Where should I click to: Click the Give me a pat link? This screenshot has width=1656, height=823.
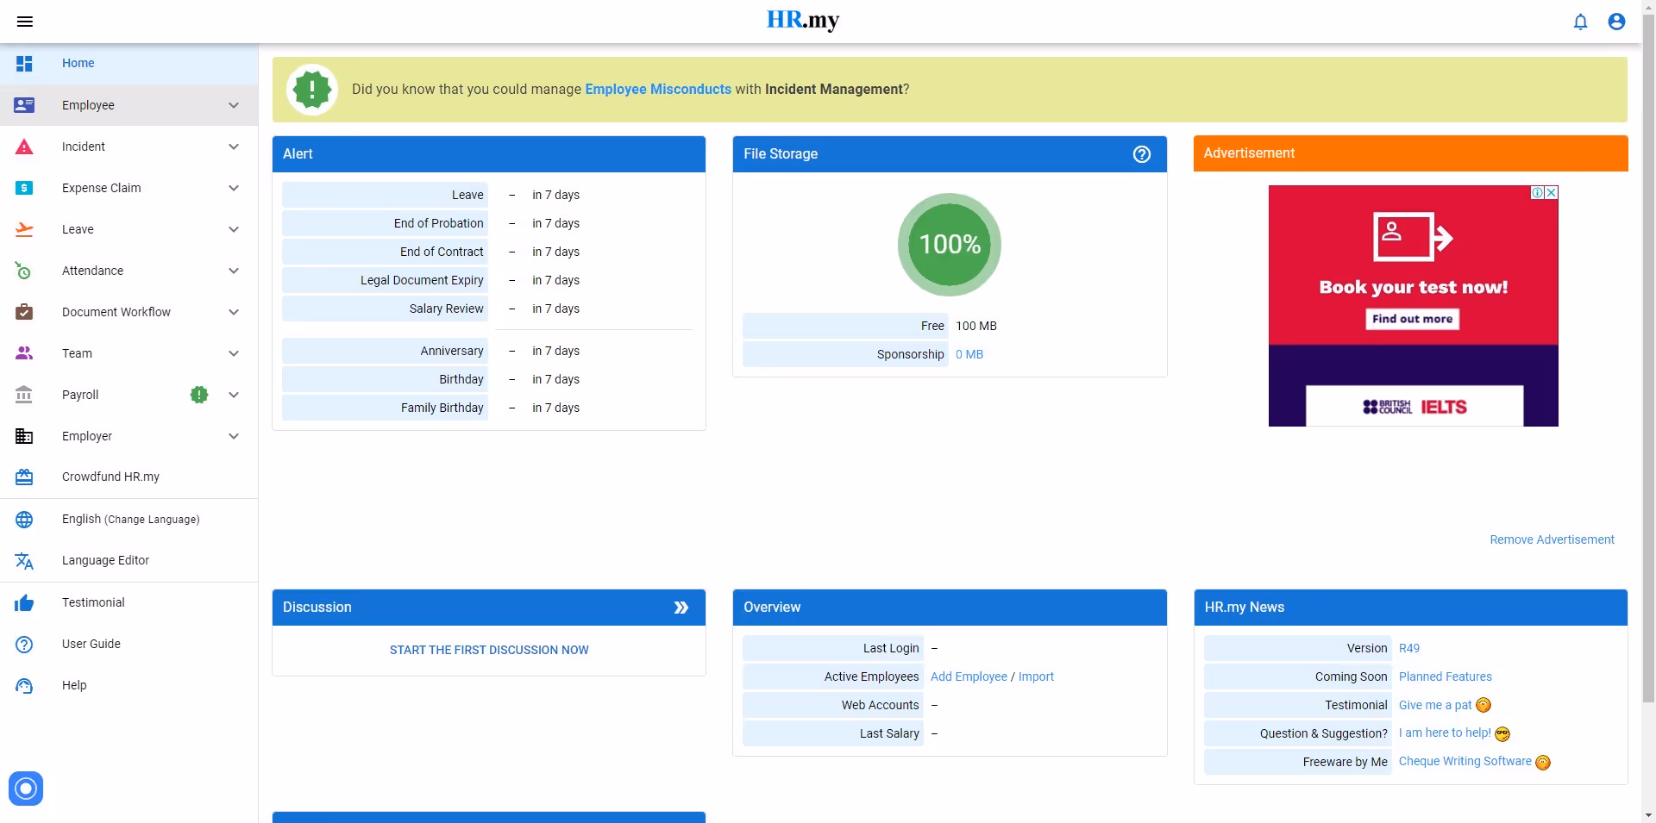point(1435,705)
